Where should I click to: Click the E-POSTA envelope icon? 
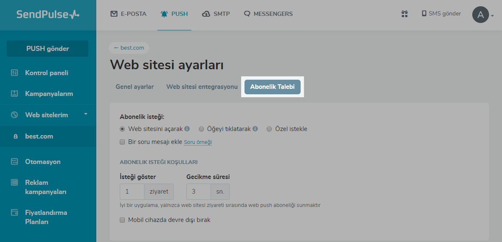[113, 14]
